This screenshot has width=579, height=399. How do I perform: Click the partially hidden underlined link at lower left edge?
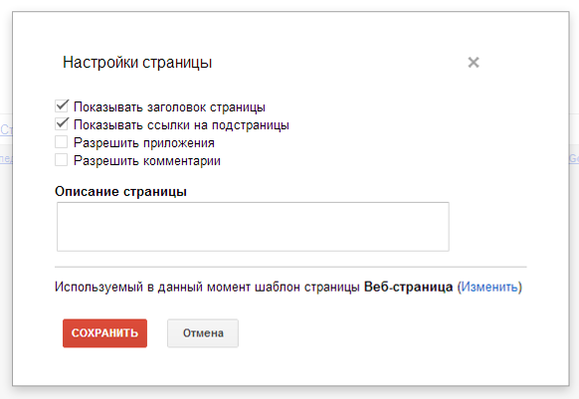(x=6, y=159)
